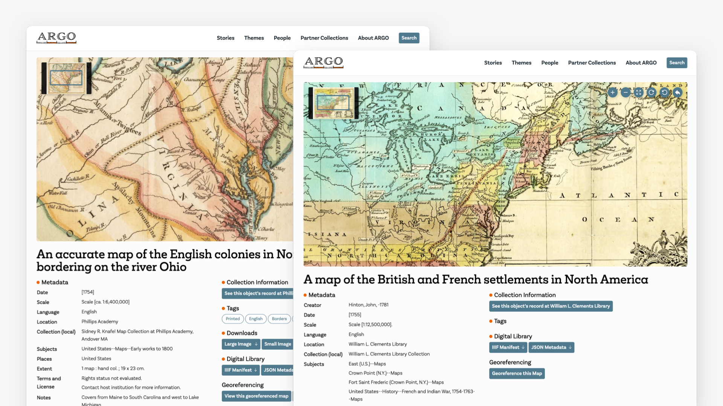
Task: Click the title 'An accurate map of the English colonies'
Action: 165,260
